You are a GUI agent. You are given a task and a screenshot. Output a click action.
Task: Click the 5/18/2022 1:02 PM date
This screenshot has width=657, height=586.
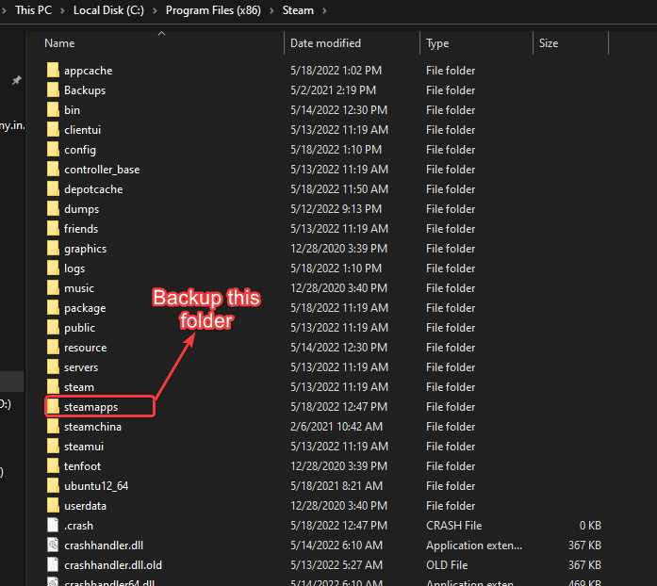tap(337, 71)
